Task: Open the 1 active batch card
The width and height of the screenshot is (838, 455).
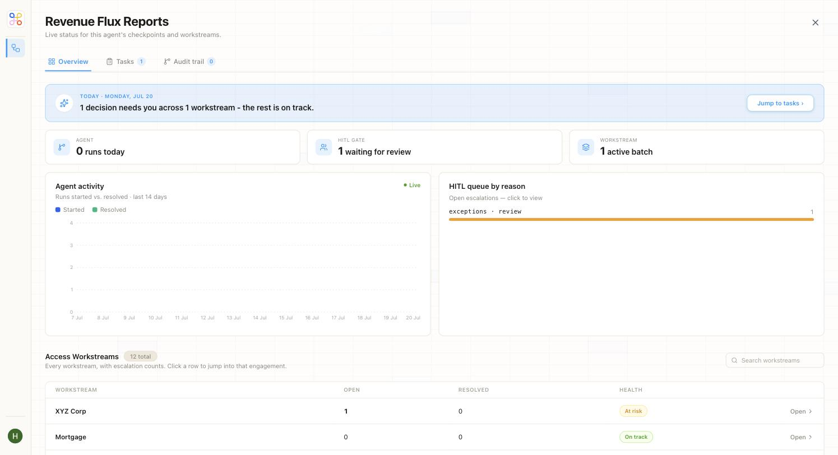Action: pyautogui.click(x=697, y=147)
